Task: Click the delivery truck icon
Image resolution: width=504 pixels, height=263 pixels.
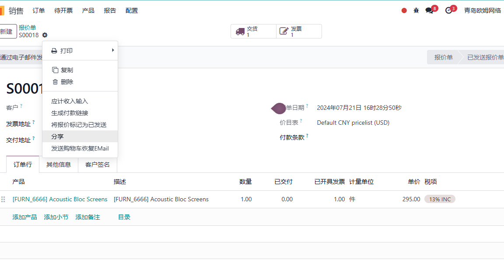Action: 240,32
